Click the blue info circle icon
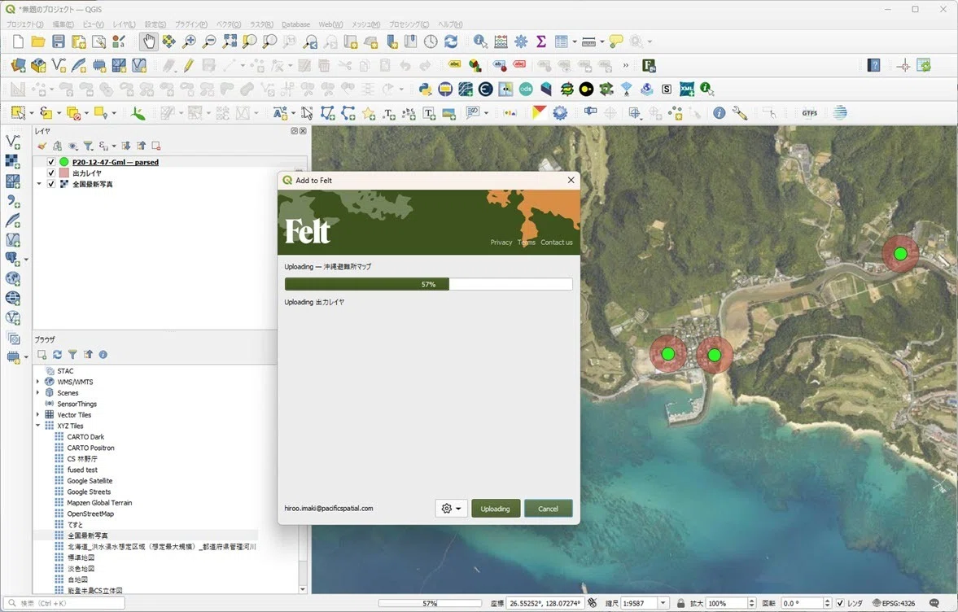This screenshot has height=612, width=958. tap(720, 113)
